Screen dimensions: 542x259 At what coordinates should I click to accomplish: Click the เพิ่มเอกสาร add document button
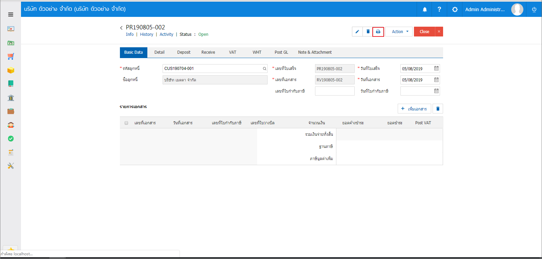[x=414, y=109]
